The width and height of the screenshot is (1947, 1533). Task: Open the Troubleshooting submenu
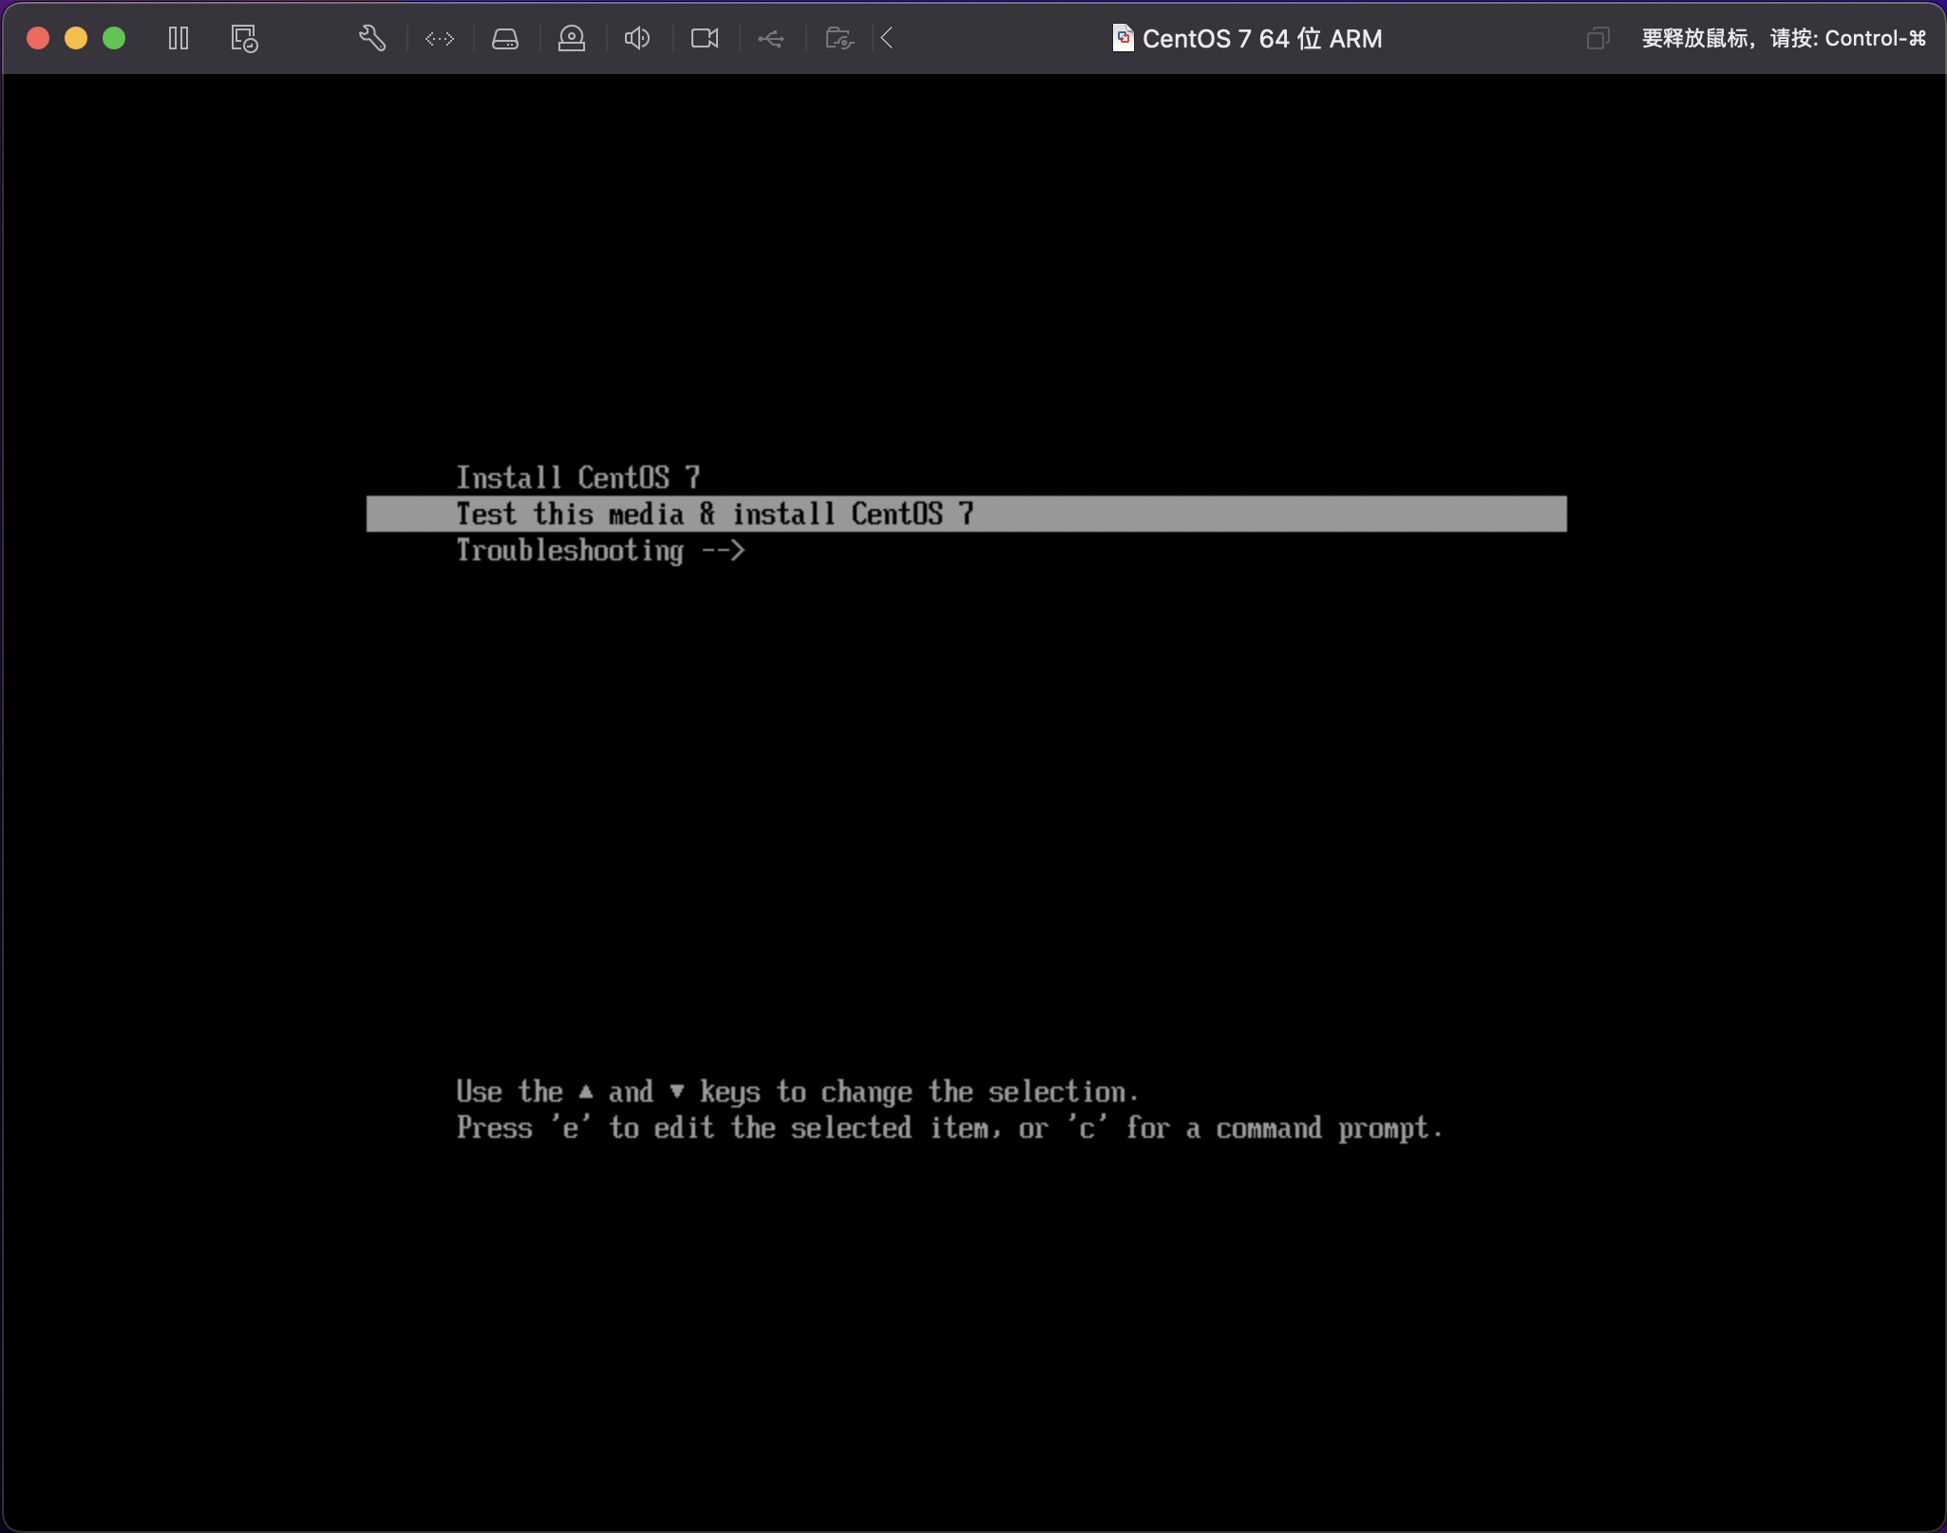point(600,551)
